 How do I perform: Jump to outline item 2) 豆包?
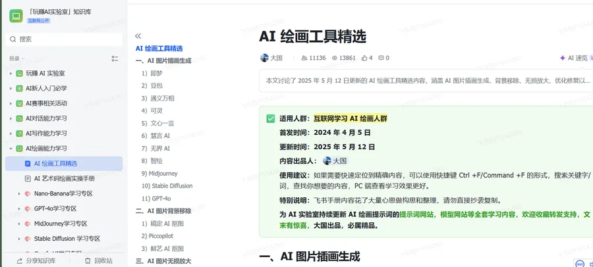click(152, 85)
